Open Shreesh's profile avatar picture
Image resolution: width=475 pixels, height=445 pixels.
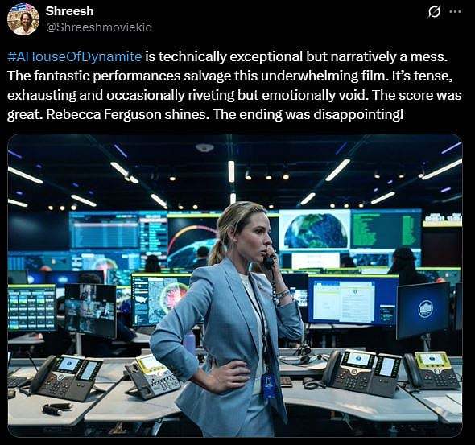[23, 19]
